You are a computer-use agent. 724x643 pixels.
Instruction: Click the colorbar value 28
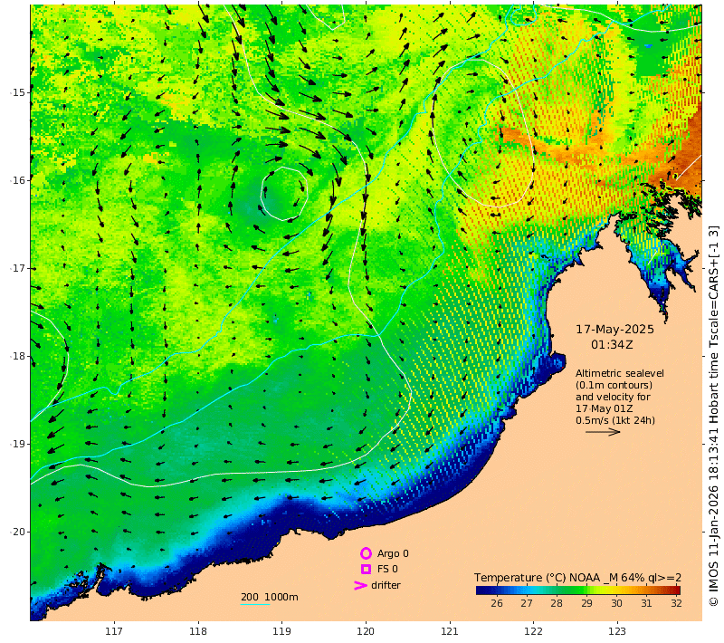[557, 603]
